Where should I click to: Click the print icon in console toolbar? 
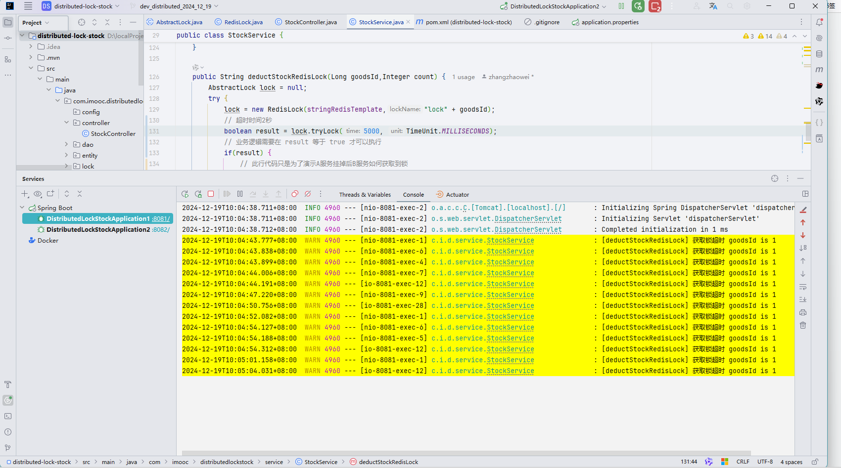click(x=803, y=312)
